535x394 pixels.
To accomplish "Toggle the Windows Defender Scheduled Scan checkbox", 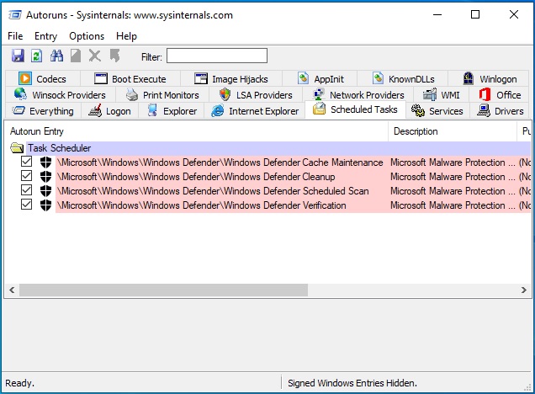I will 27,191.
